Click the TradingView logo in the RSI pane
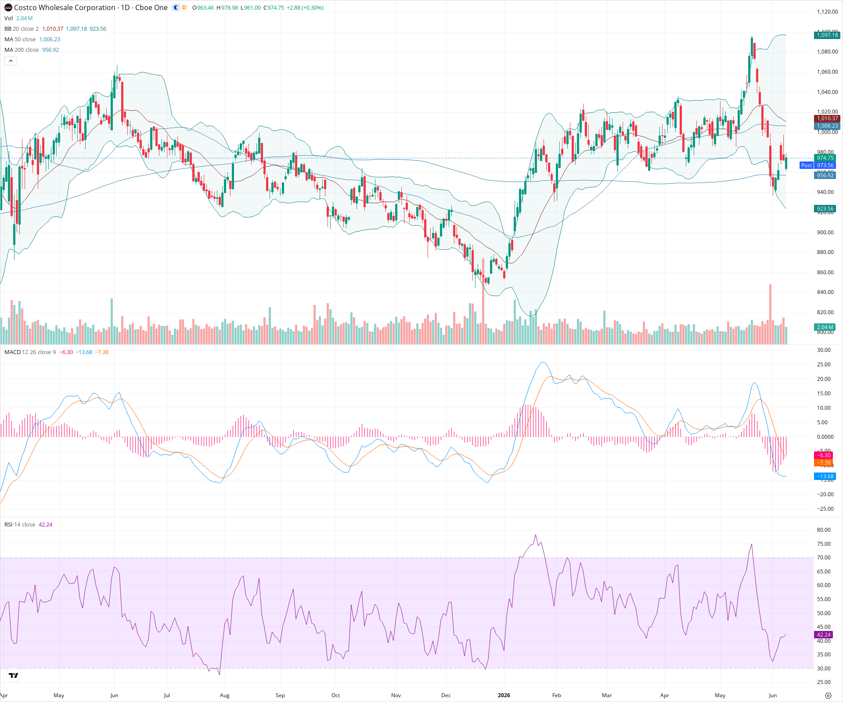843x702 pixels. click(x=14, y=675)
